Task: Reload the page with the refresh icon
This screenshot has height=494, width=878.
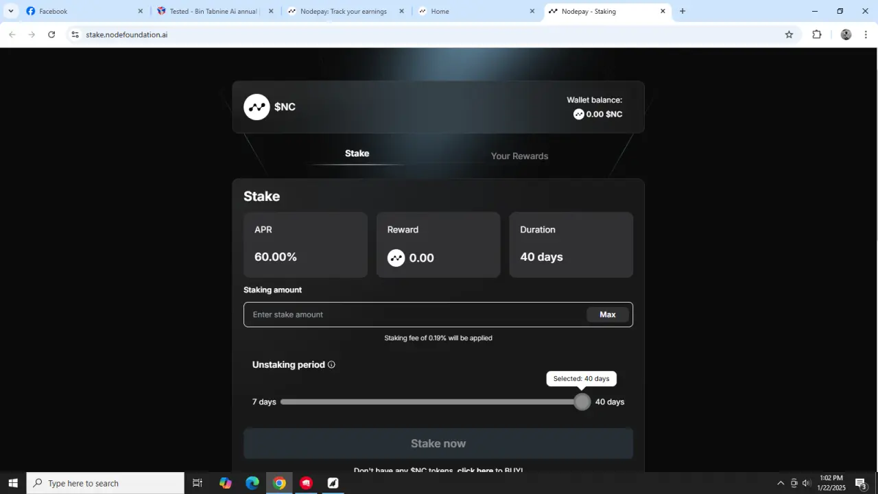Action: click(51, 34)
